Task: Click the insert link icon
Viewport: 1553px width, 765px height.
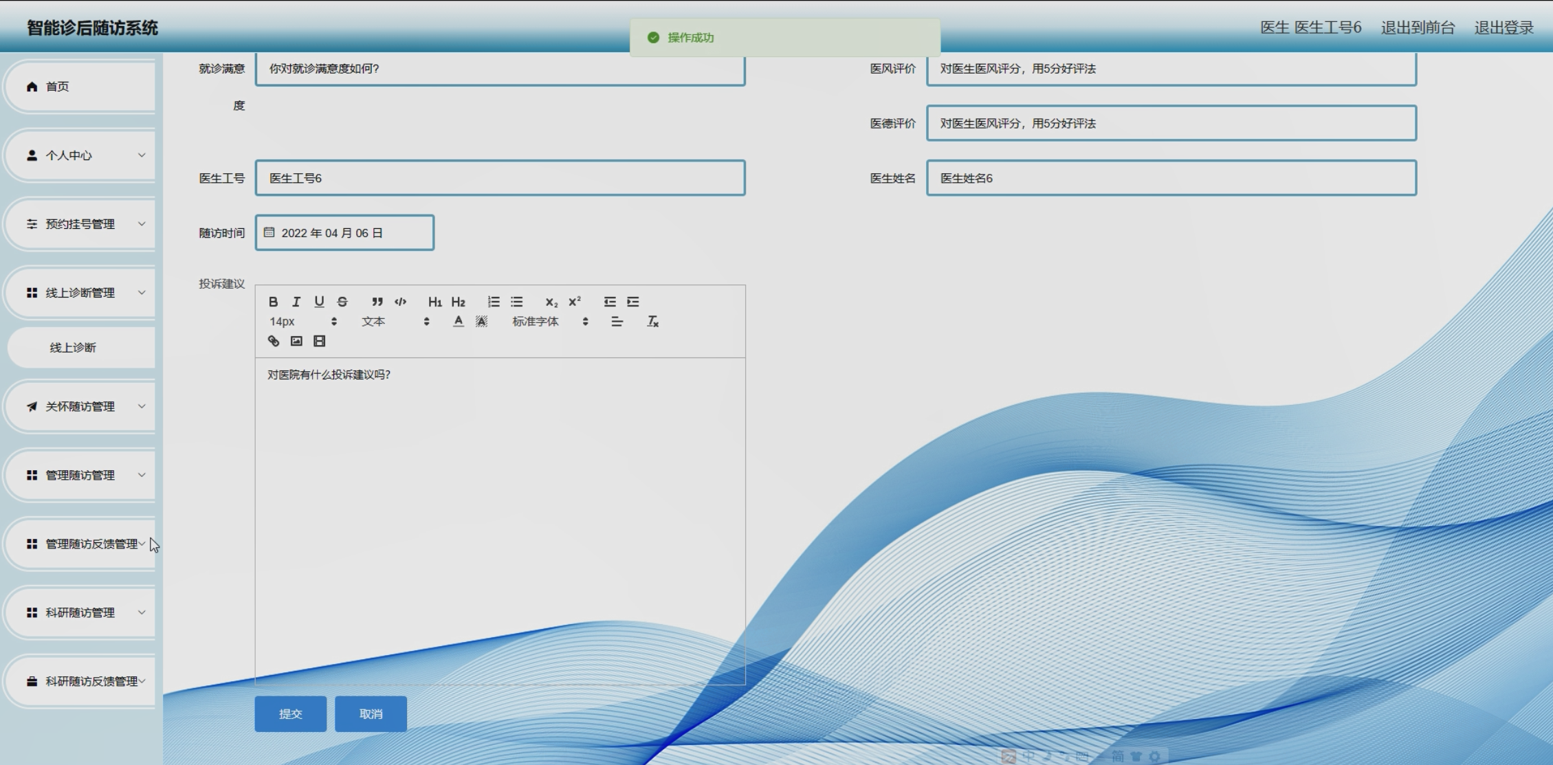Action: 274,341
